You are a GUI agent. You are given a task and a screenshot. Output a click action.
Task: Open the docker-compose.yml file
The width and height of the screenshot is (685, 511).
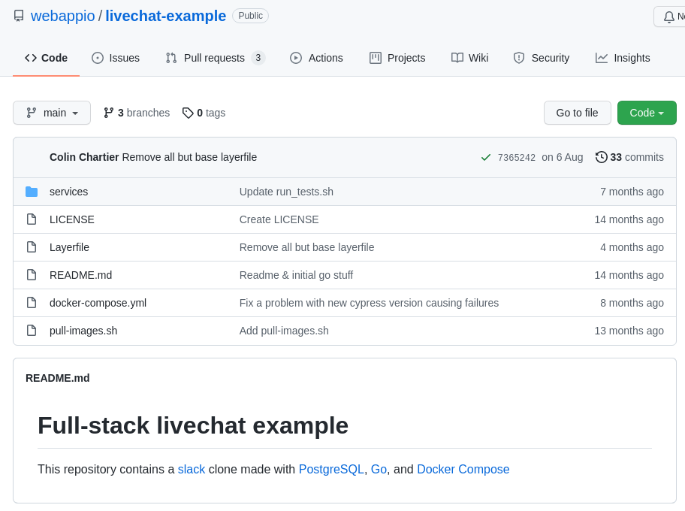[98, 303]
